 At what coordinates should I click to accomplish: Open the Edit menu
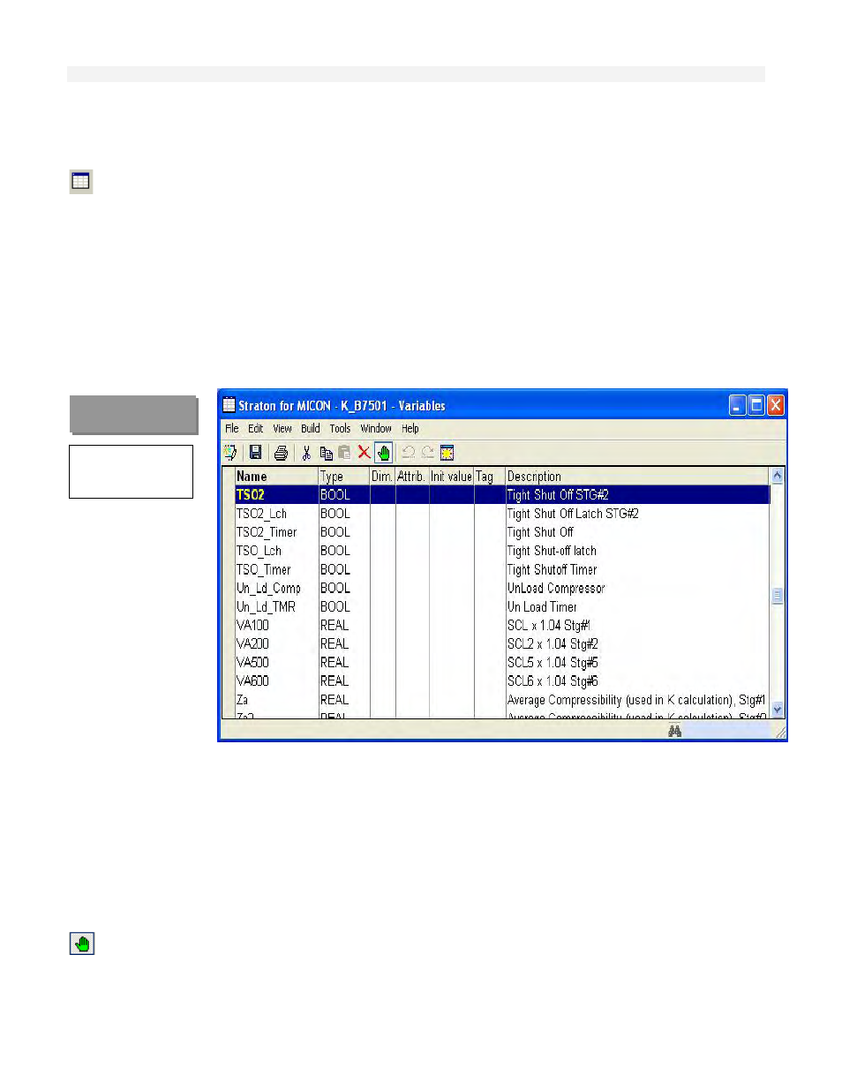point(255,428)
